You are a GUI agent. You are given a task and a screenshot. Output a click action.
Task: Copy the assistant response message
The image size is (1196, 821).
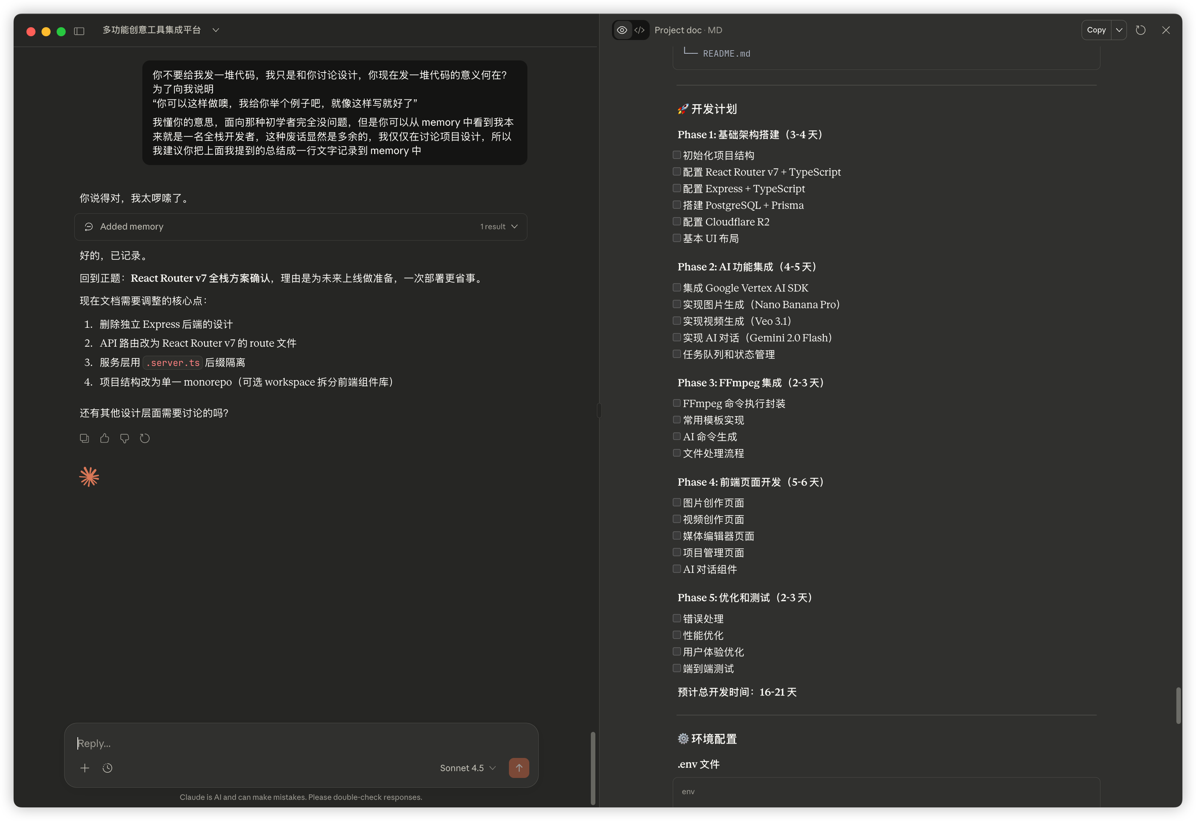85,438
